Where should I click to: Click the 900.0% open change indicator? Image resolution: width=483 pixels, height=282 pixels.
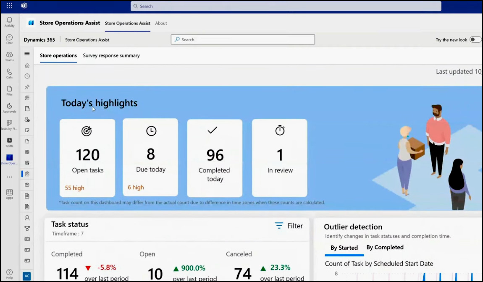[189, 268]
